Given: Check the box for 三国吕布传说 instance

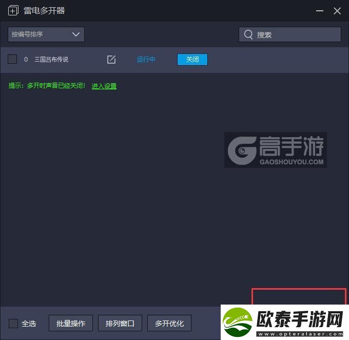Looking at the screenshot, I should click(x=12, y=59).
